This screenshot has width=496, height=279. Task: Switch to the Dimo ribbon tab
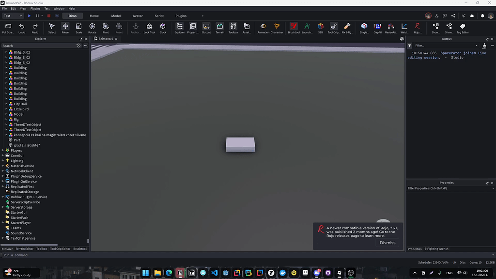[73, 16]
